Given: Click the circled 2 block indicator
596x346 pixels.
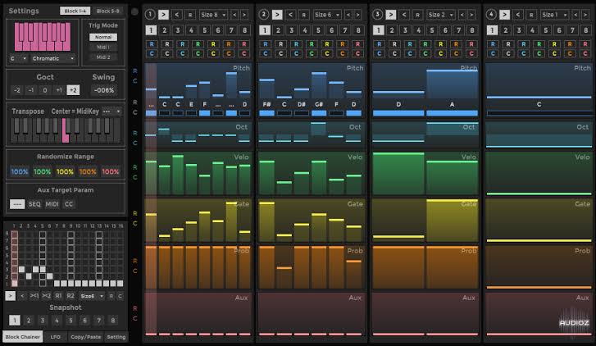Looking at the screenshot, I should [264, 15].
